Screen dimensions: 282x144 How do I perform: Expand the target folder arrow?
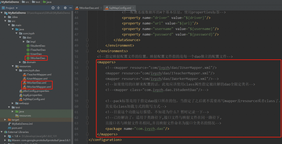pos(5,120)
